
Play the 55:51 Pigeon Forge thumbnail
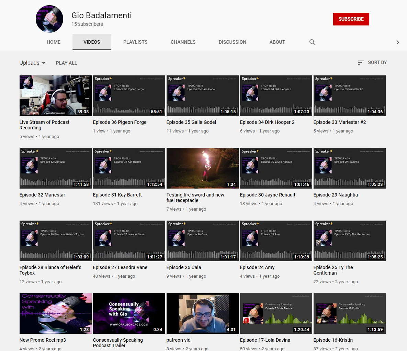click(129, 96)
